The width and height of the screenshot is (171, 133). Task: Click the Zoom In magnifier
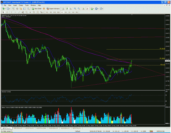click(x=75, y=9)
